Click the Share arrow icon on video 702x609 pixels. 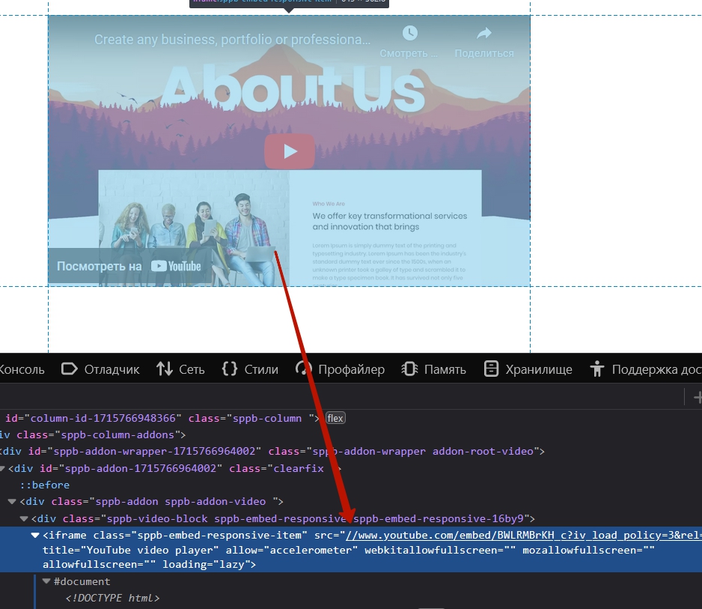coord(484,34)
